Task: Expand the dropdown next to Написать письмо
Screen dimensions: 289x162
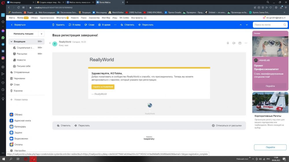Action: click(x=41, y=34)
